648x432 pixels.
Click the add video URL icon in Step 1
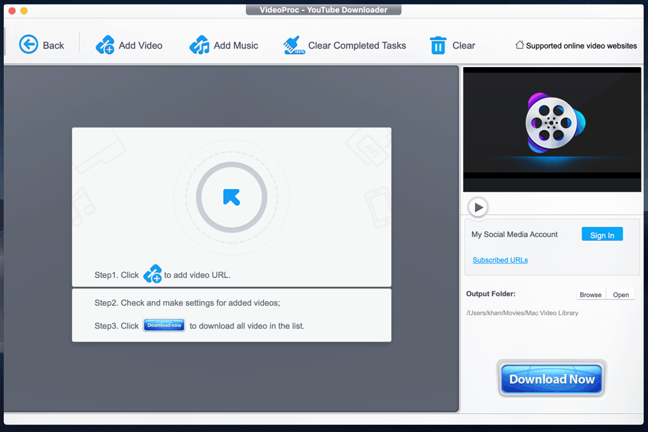153,273
